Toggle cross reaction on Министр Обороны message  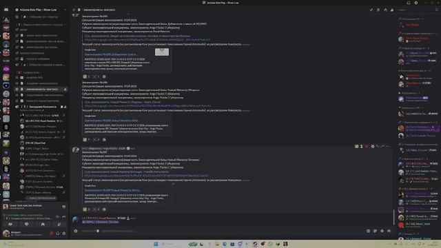click(96, 139)
